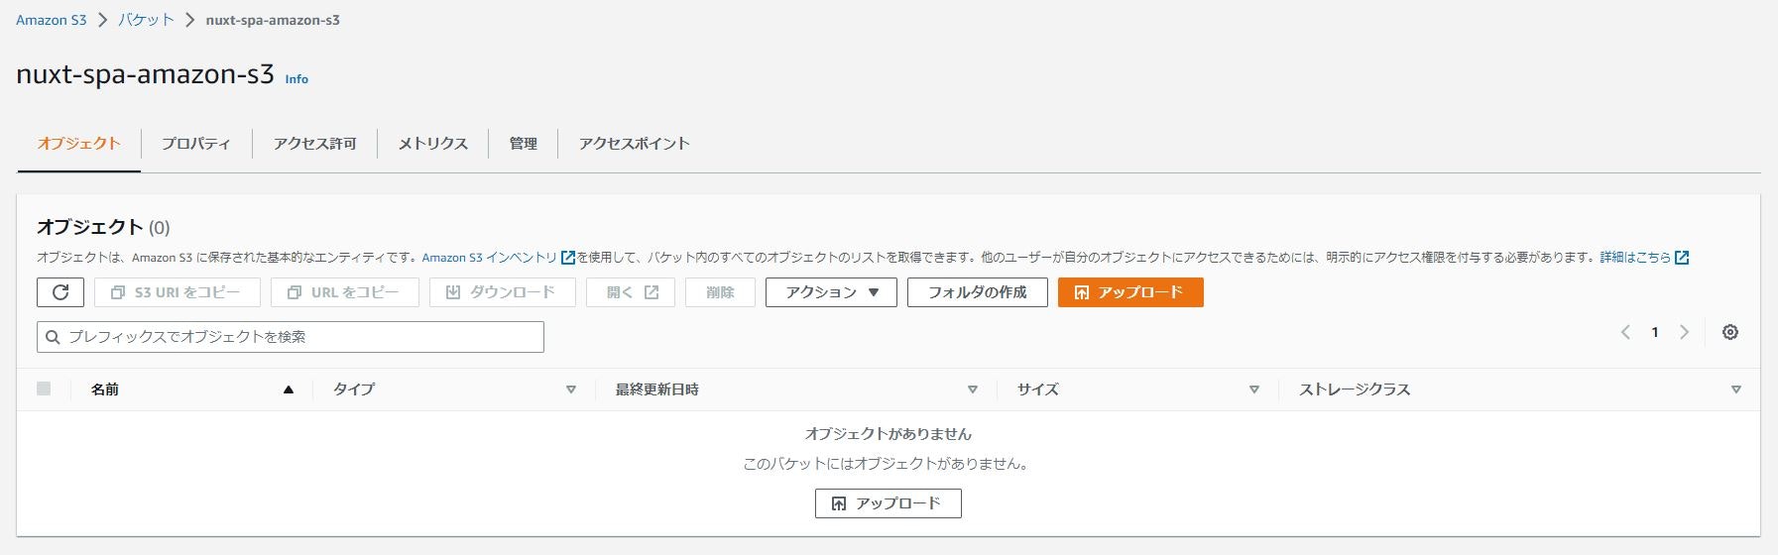Go to previous page arrow

click(x=1625, y=332)
